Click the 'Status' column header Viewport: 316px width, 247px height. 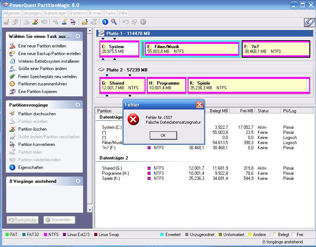click(x=268, y=111)
